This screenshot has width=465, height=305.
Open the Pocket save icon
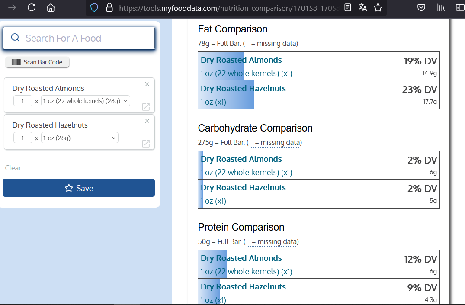421,7
